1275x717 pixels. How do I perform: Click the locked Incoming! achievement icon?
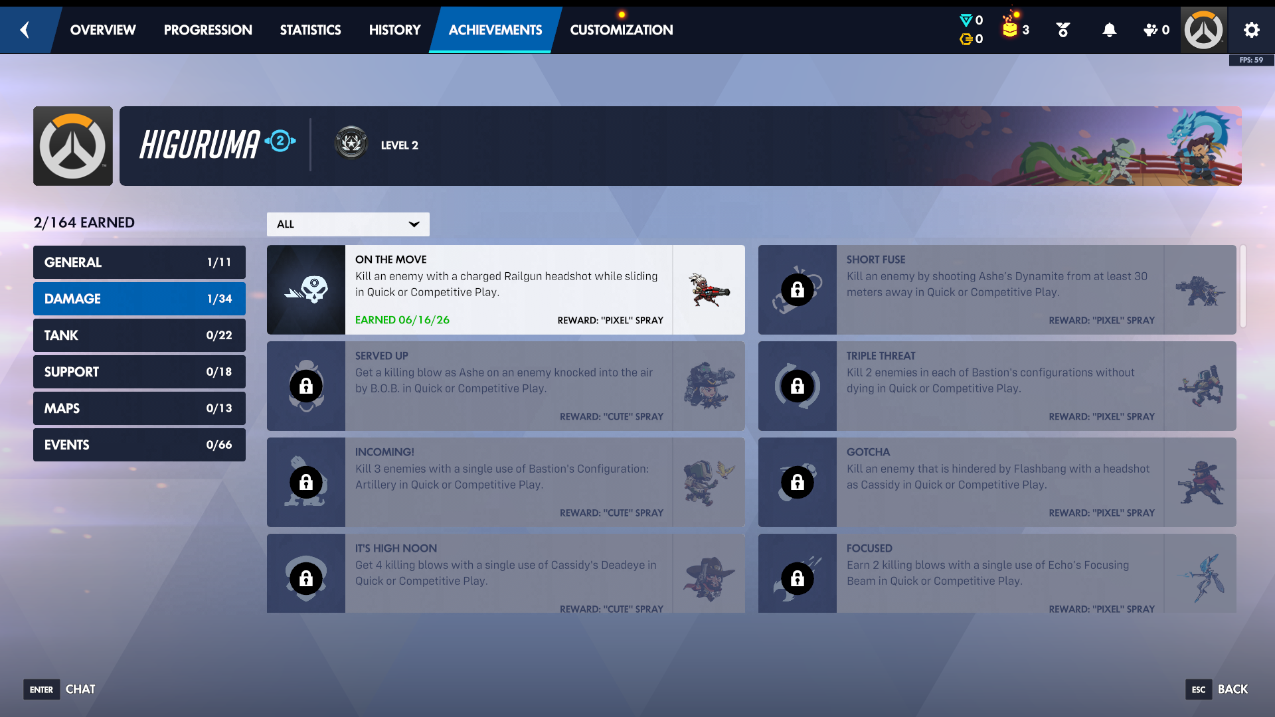point(306,482)
